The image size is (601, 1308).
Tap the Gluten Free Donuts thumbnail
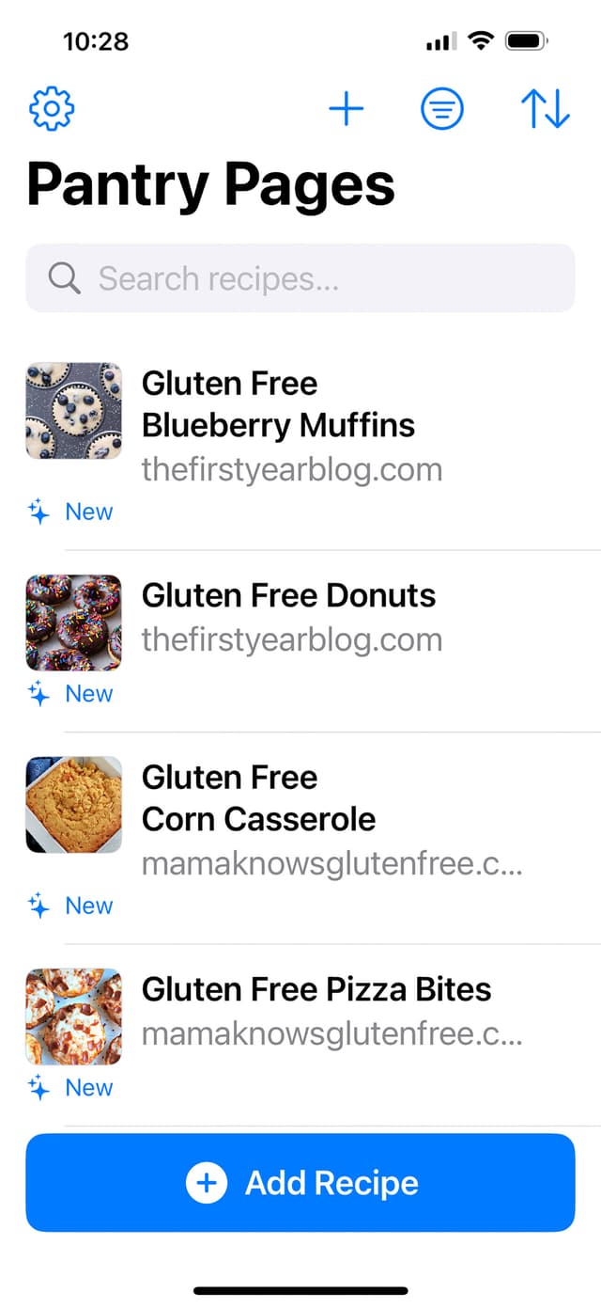click(73, 622)
